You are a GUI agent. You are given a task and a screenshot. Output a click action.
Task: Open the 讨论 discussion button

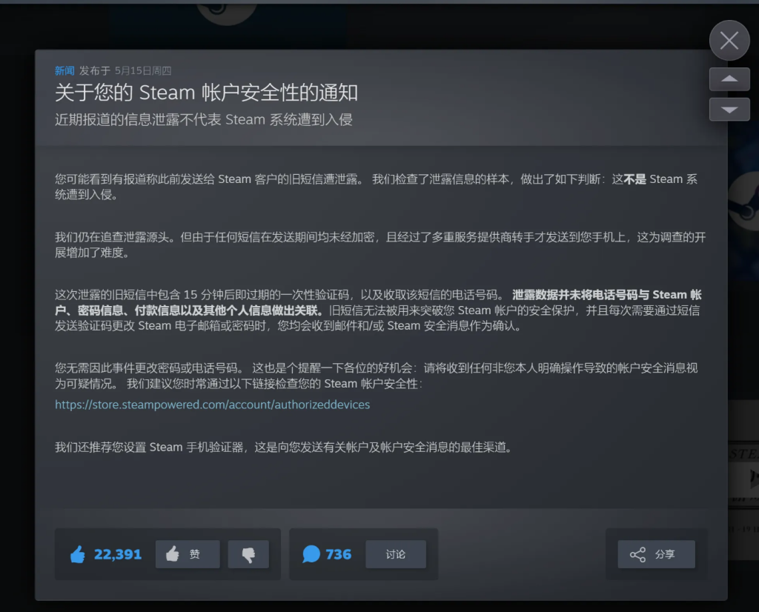396,554
